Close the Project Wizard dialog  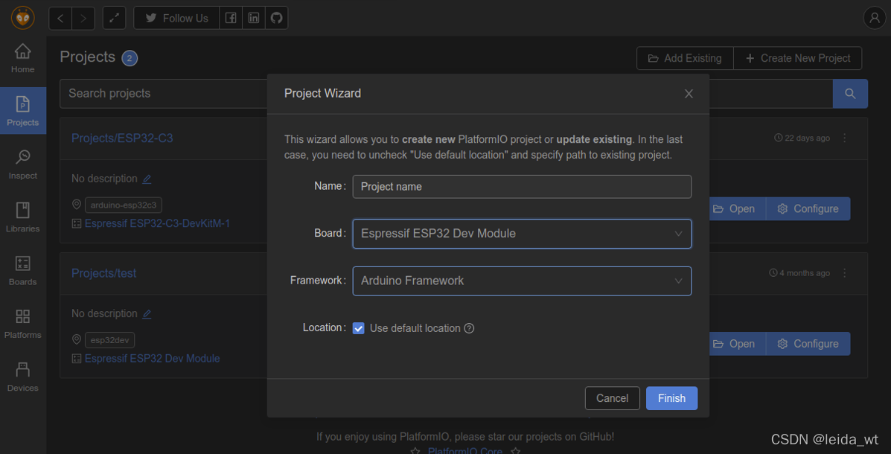689,94
